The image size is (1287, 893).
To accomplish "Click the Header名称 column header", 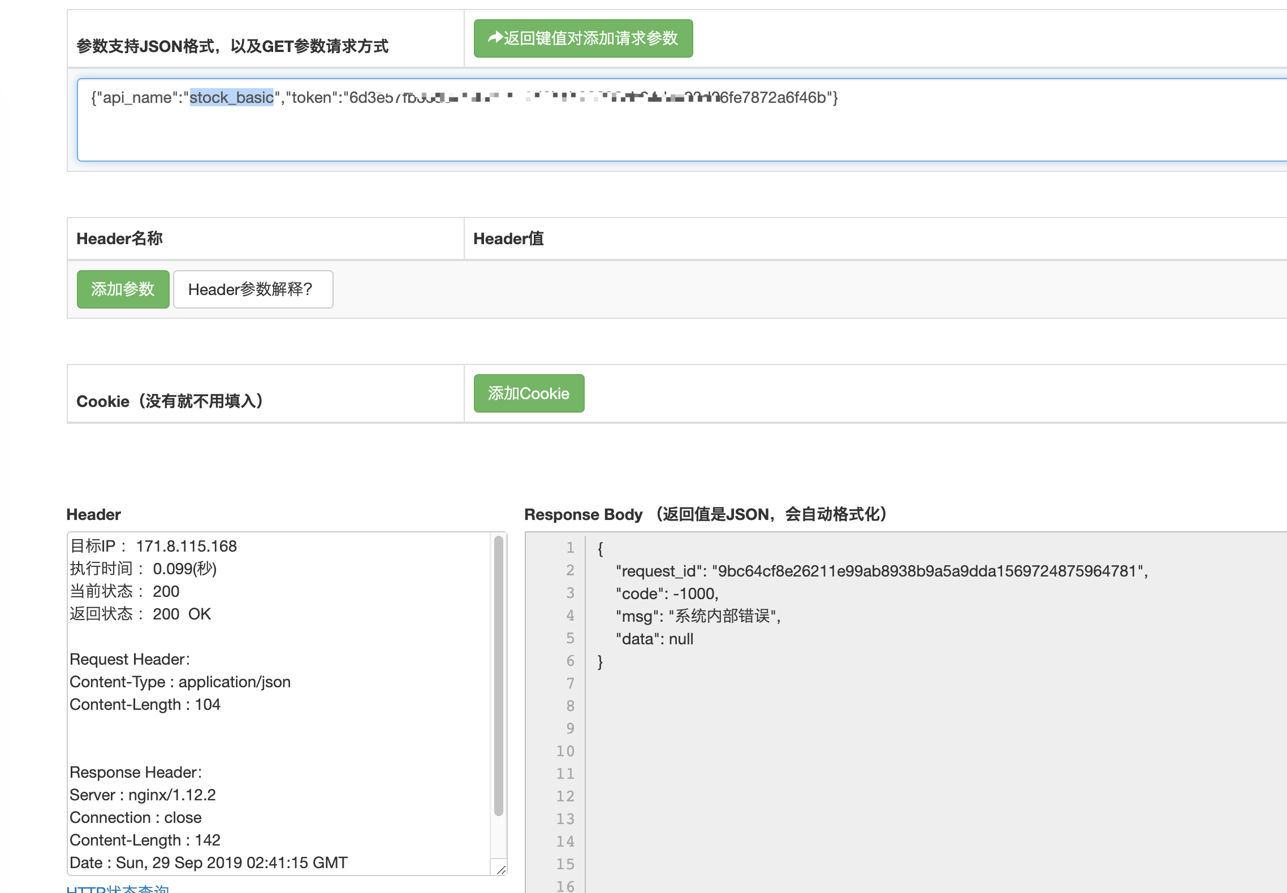I will (x=120, y=239).
